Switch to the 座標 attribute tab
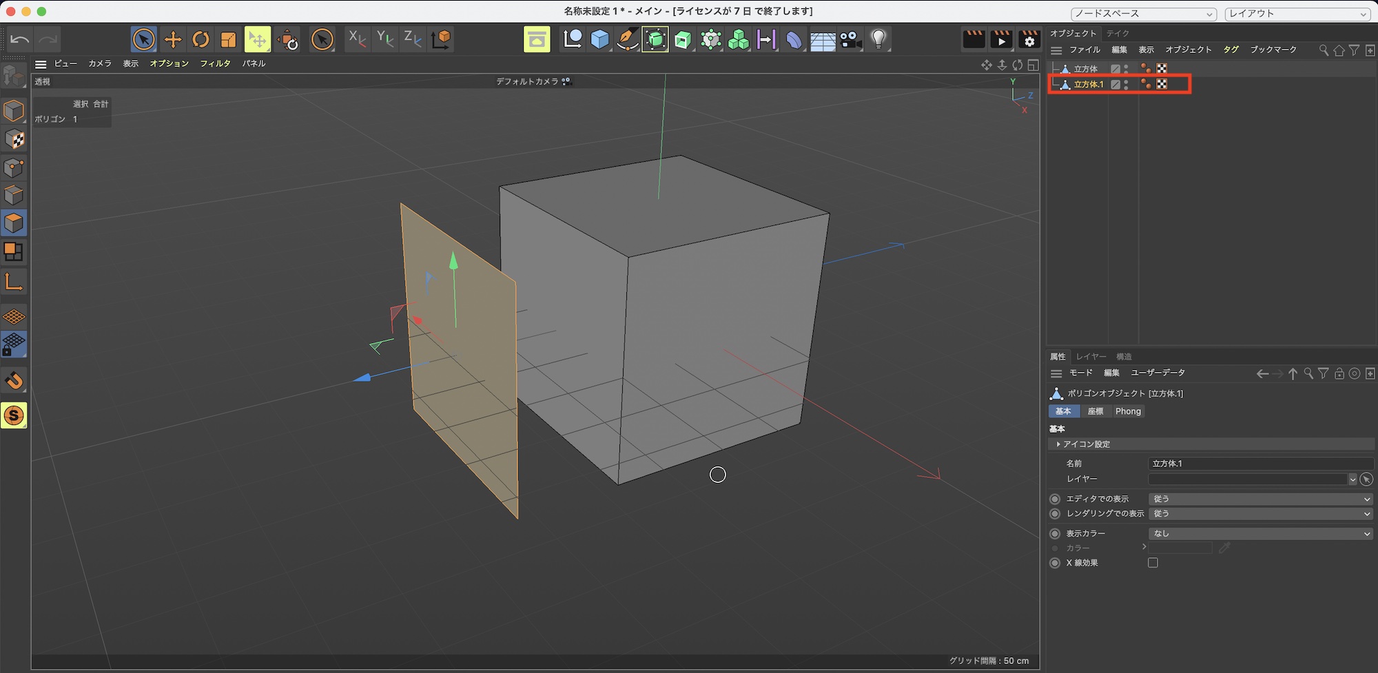Screen dimensions: 1378x673 tap(1095, 411)
